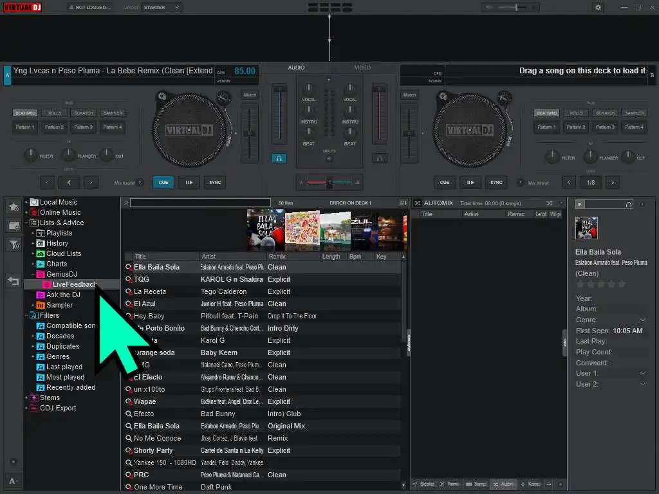659x494 pixels.
Task: Expand the Playlists node
Action: pos(33,233)
